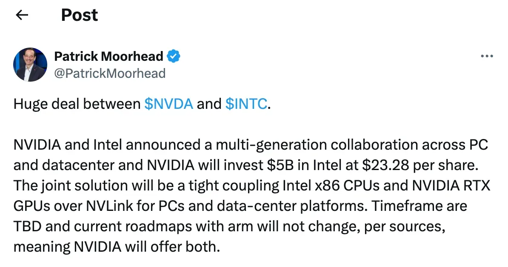
Task: Click the '$23.28' share price text
Action: [385, 165]
